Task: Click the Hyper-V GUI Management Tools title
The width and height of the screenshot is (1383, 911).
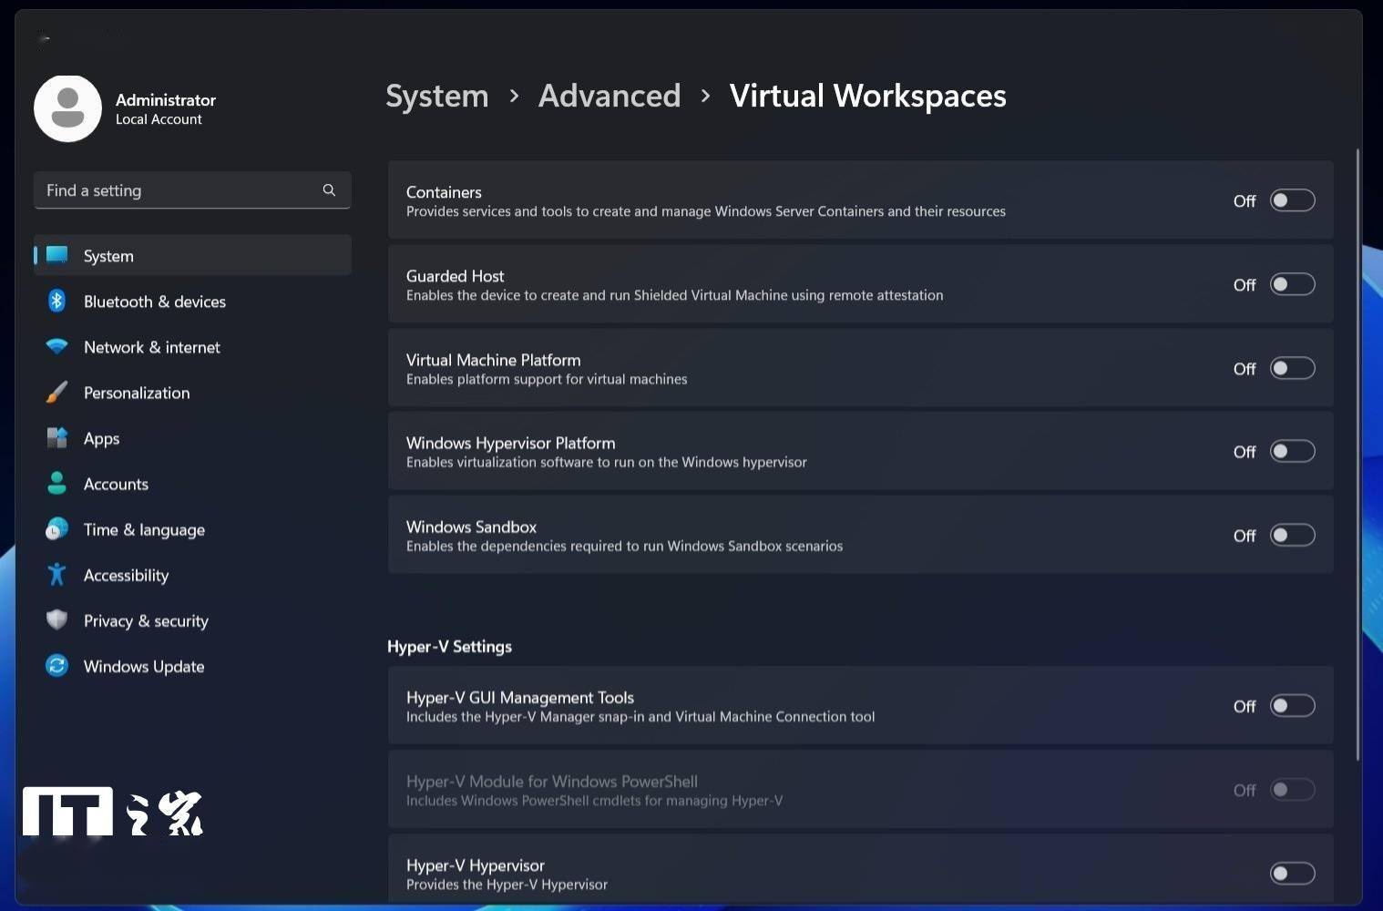Action: pos(520,697)
